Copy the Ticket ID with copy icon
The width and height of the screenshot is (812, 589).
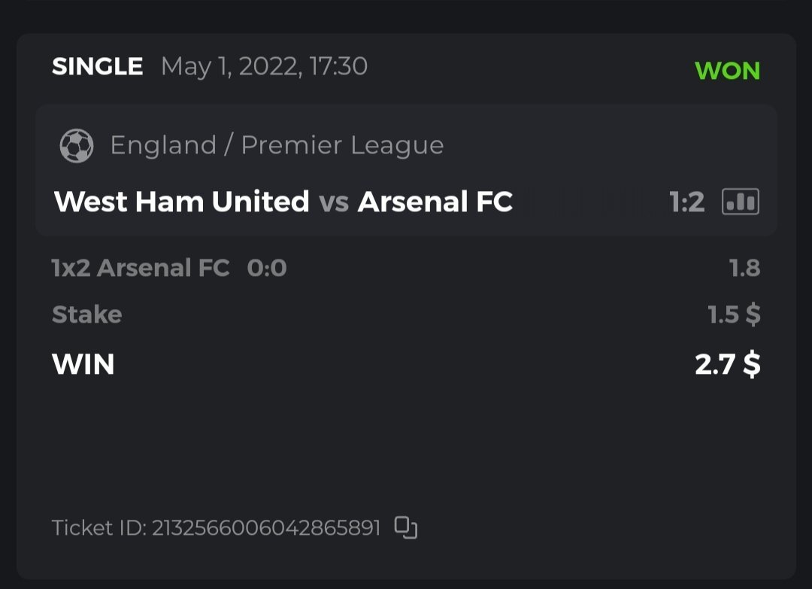(x=406, y=527)
